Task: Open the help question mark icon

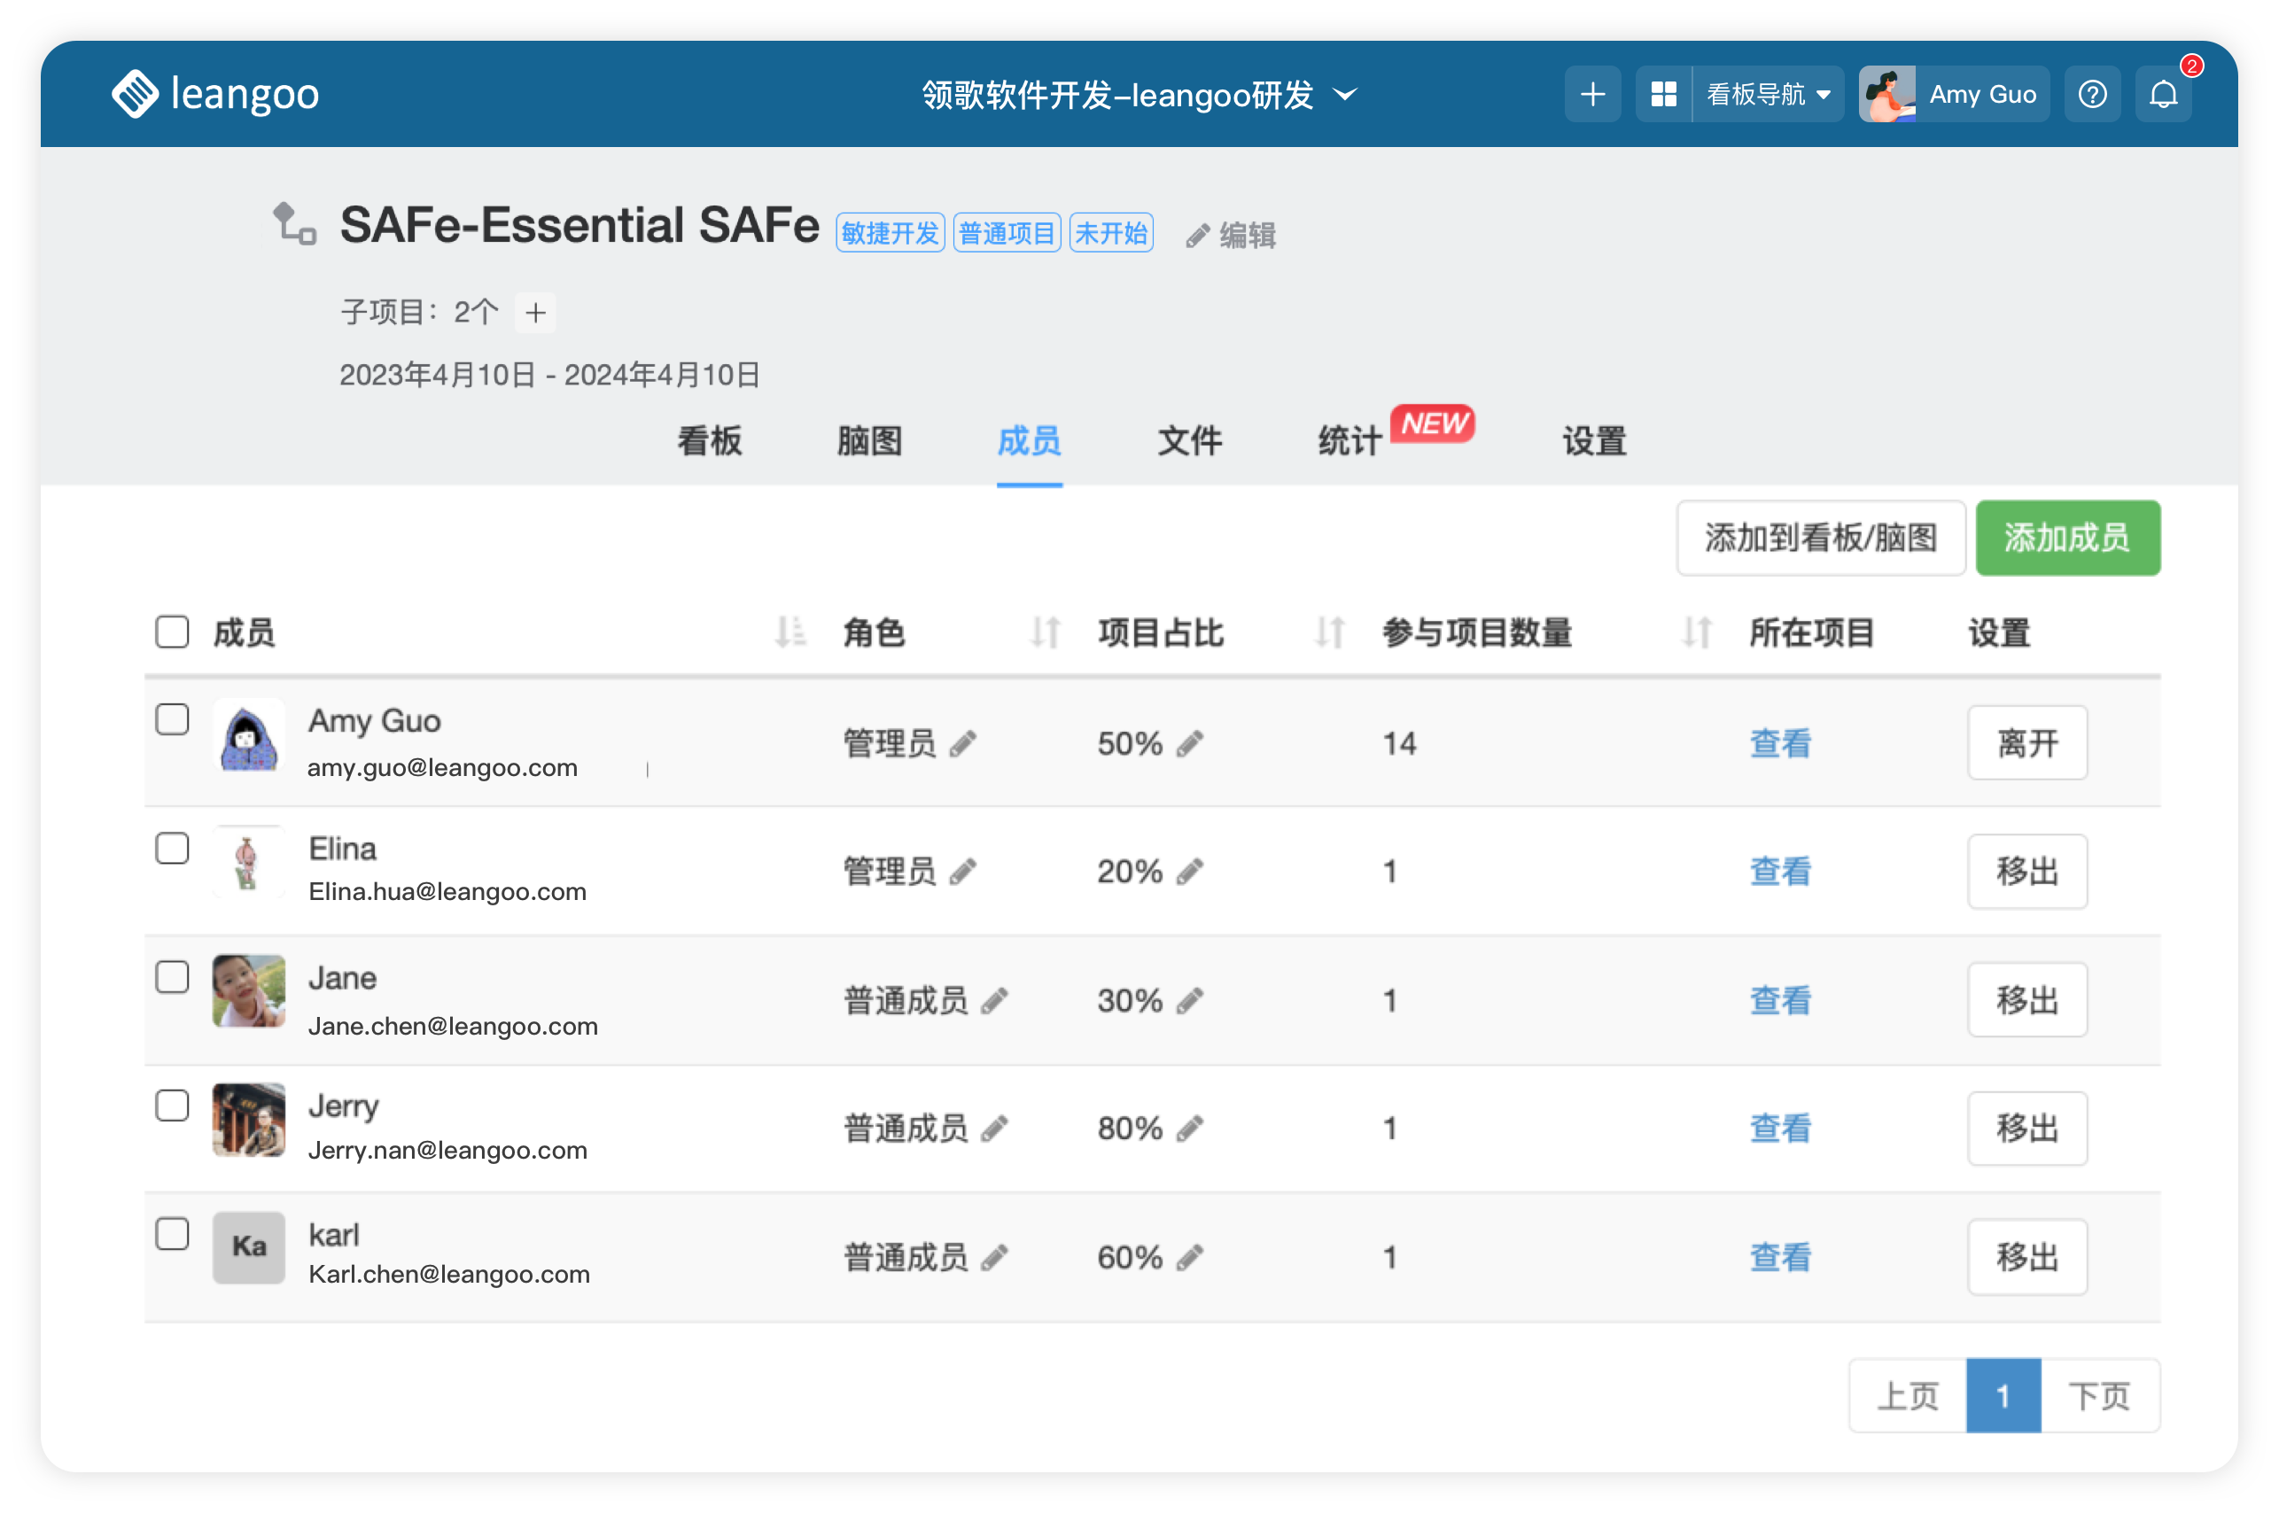Action: coord(2092,95)
